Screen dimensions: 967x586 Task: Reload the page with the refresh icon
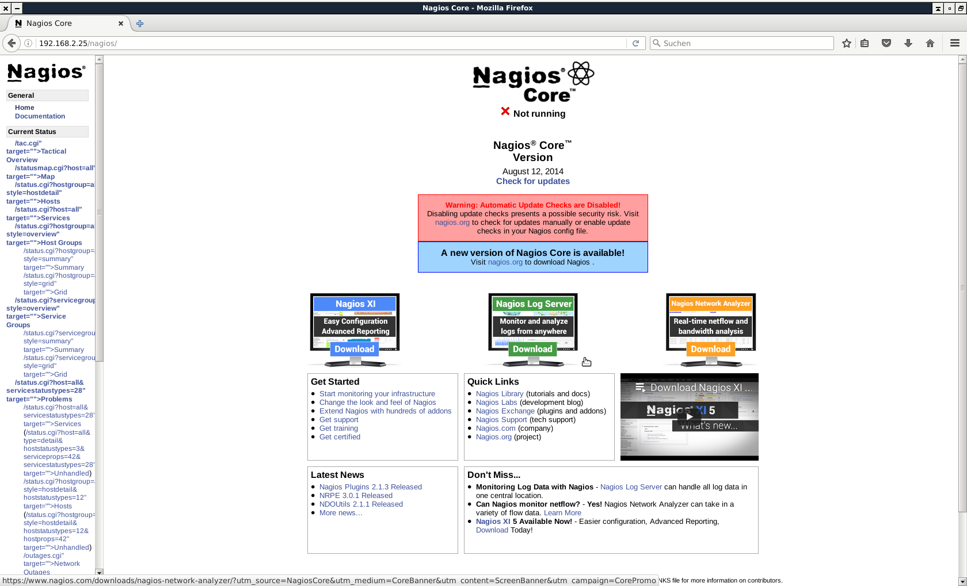click(x=635, y=43)
